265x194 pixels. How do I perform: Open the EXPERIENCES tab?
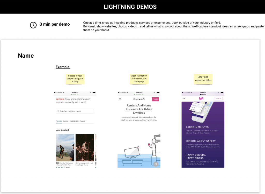[74, 121]
